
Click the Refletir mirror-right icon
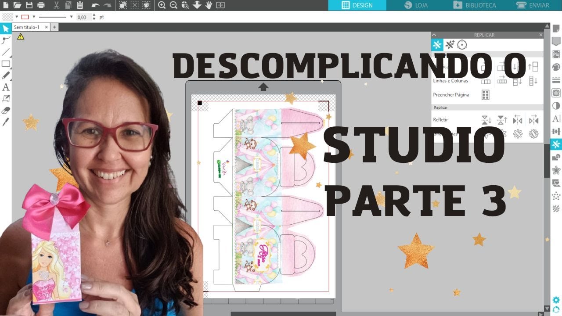point(533,120)
